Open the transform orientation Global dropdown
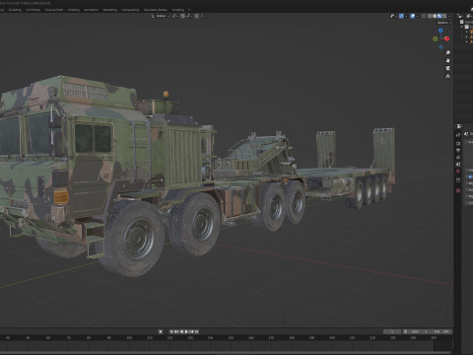The height and width of the screenshot is (355, 473). 161,16
